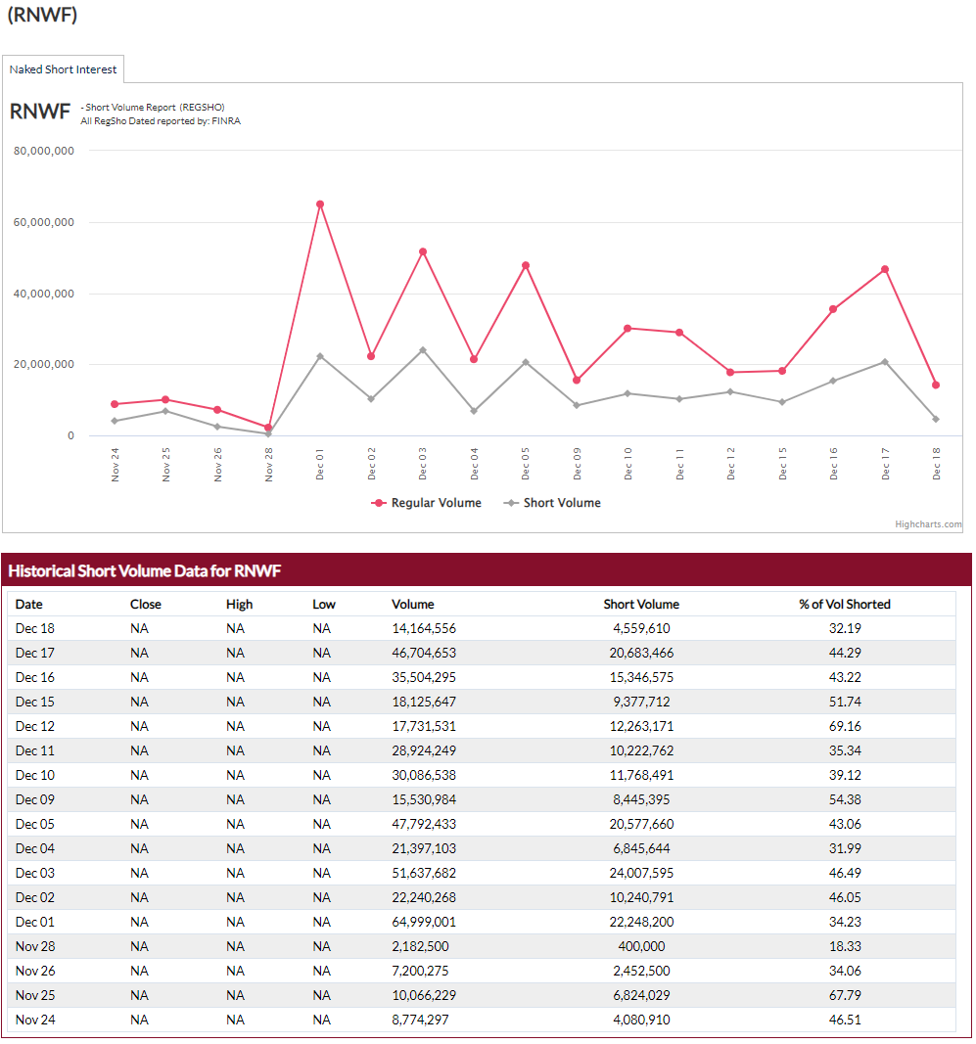Open the Highcharts.com credit link
Image resolution: width=976 pixels, height=1044 pixels.
928,524
